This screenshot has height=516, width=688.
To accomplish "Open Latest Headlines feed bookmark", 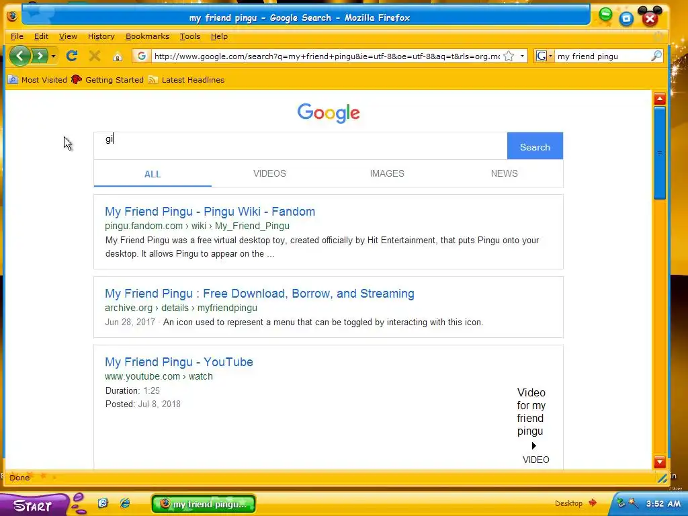I will pos(187,80).
